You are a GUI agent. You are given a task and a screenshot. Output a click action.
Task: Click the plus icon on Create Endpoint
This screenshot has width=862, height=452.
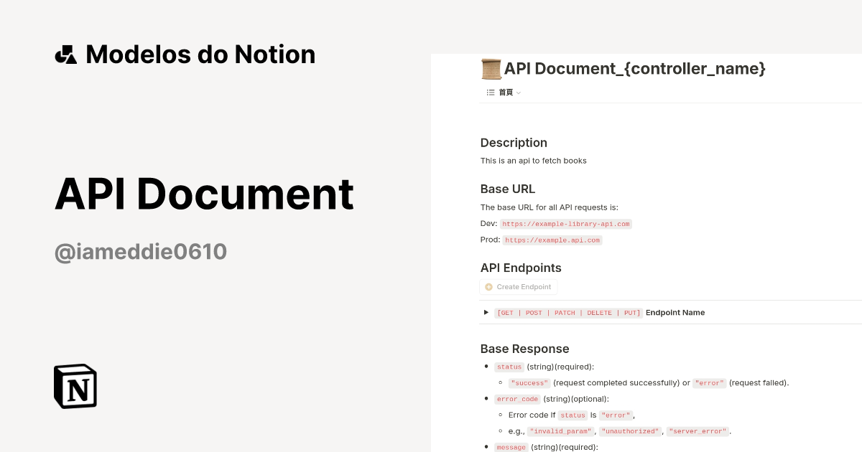pos(489,286)
